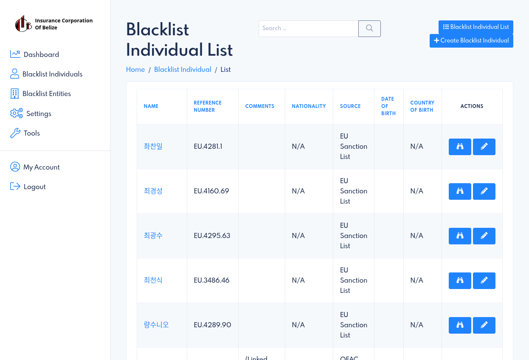Open Insurance Corporation of Belize logo
Viewport: 529px width, 360px height.
pyautogui.click(x=54, y=24)
